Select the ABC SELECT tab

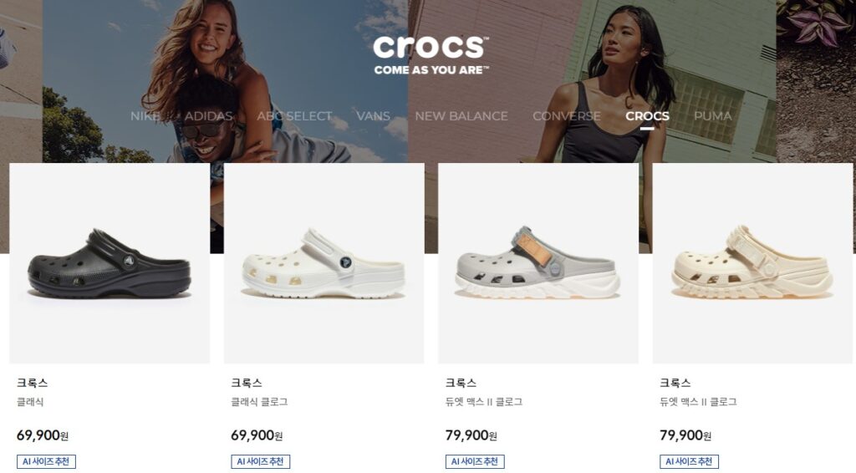pos(294,116)
